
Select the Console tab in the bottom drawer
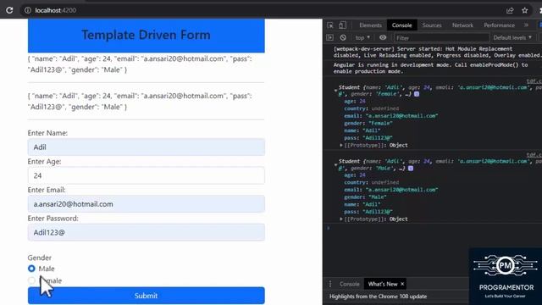[349, 284]
